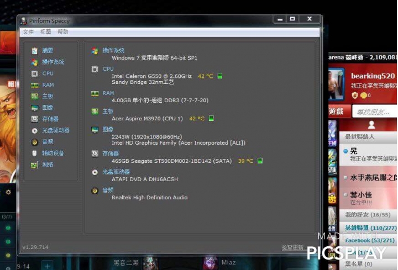The image size is (398, 270).
Task: Click the 主板 heading in summary panel
Action: [x=108, y=111]
